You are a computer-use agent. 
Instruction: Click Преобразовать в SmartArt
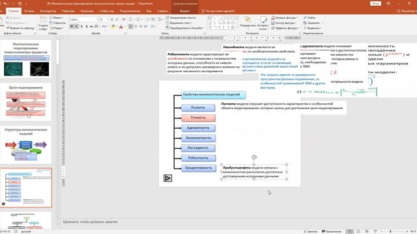(185, 28)
